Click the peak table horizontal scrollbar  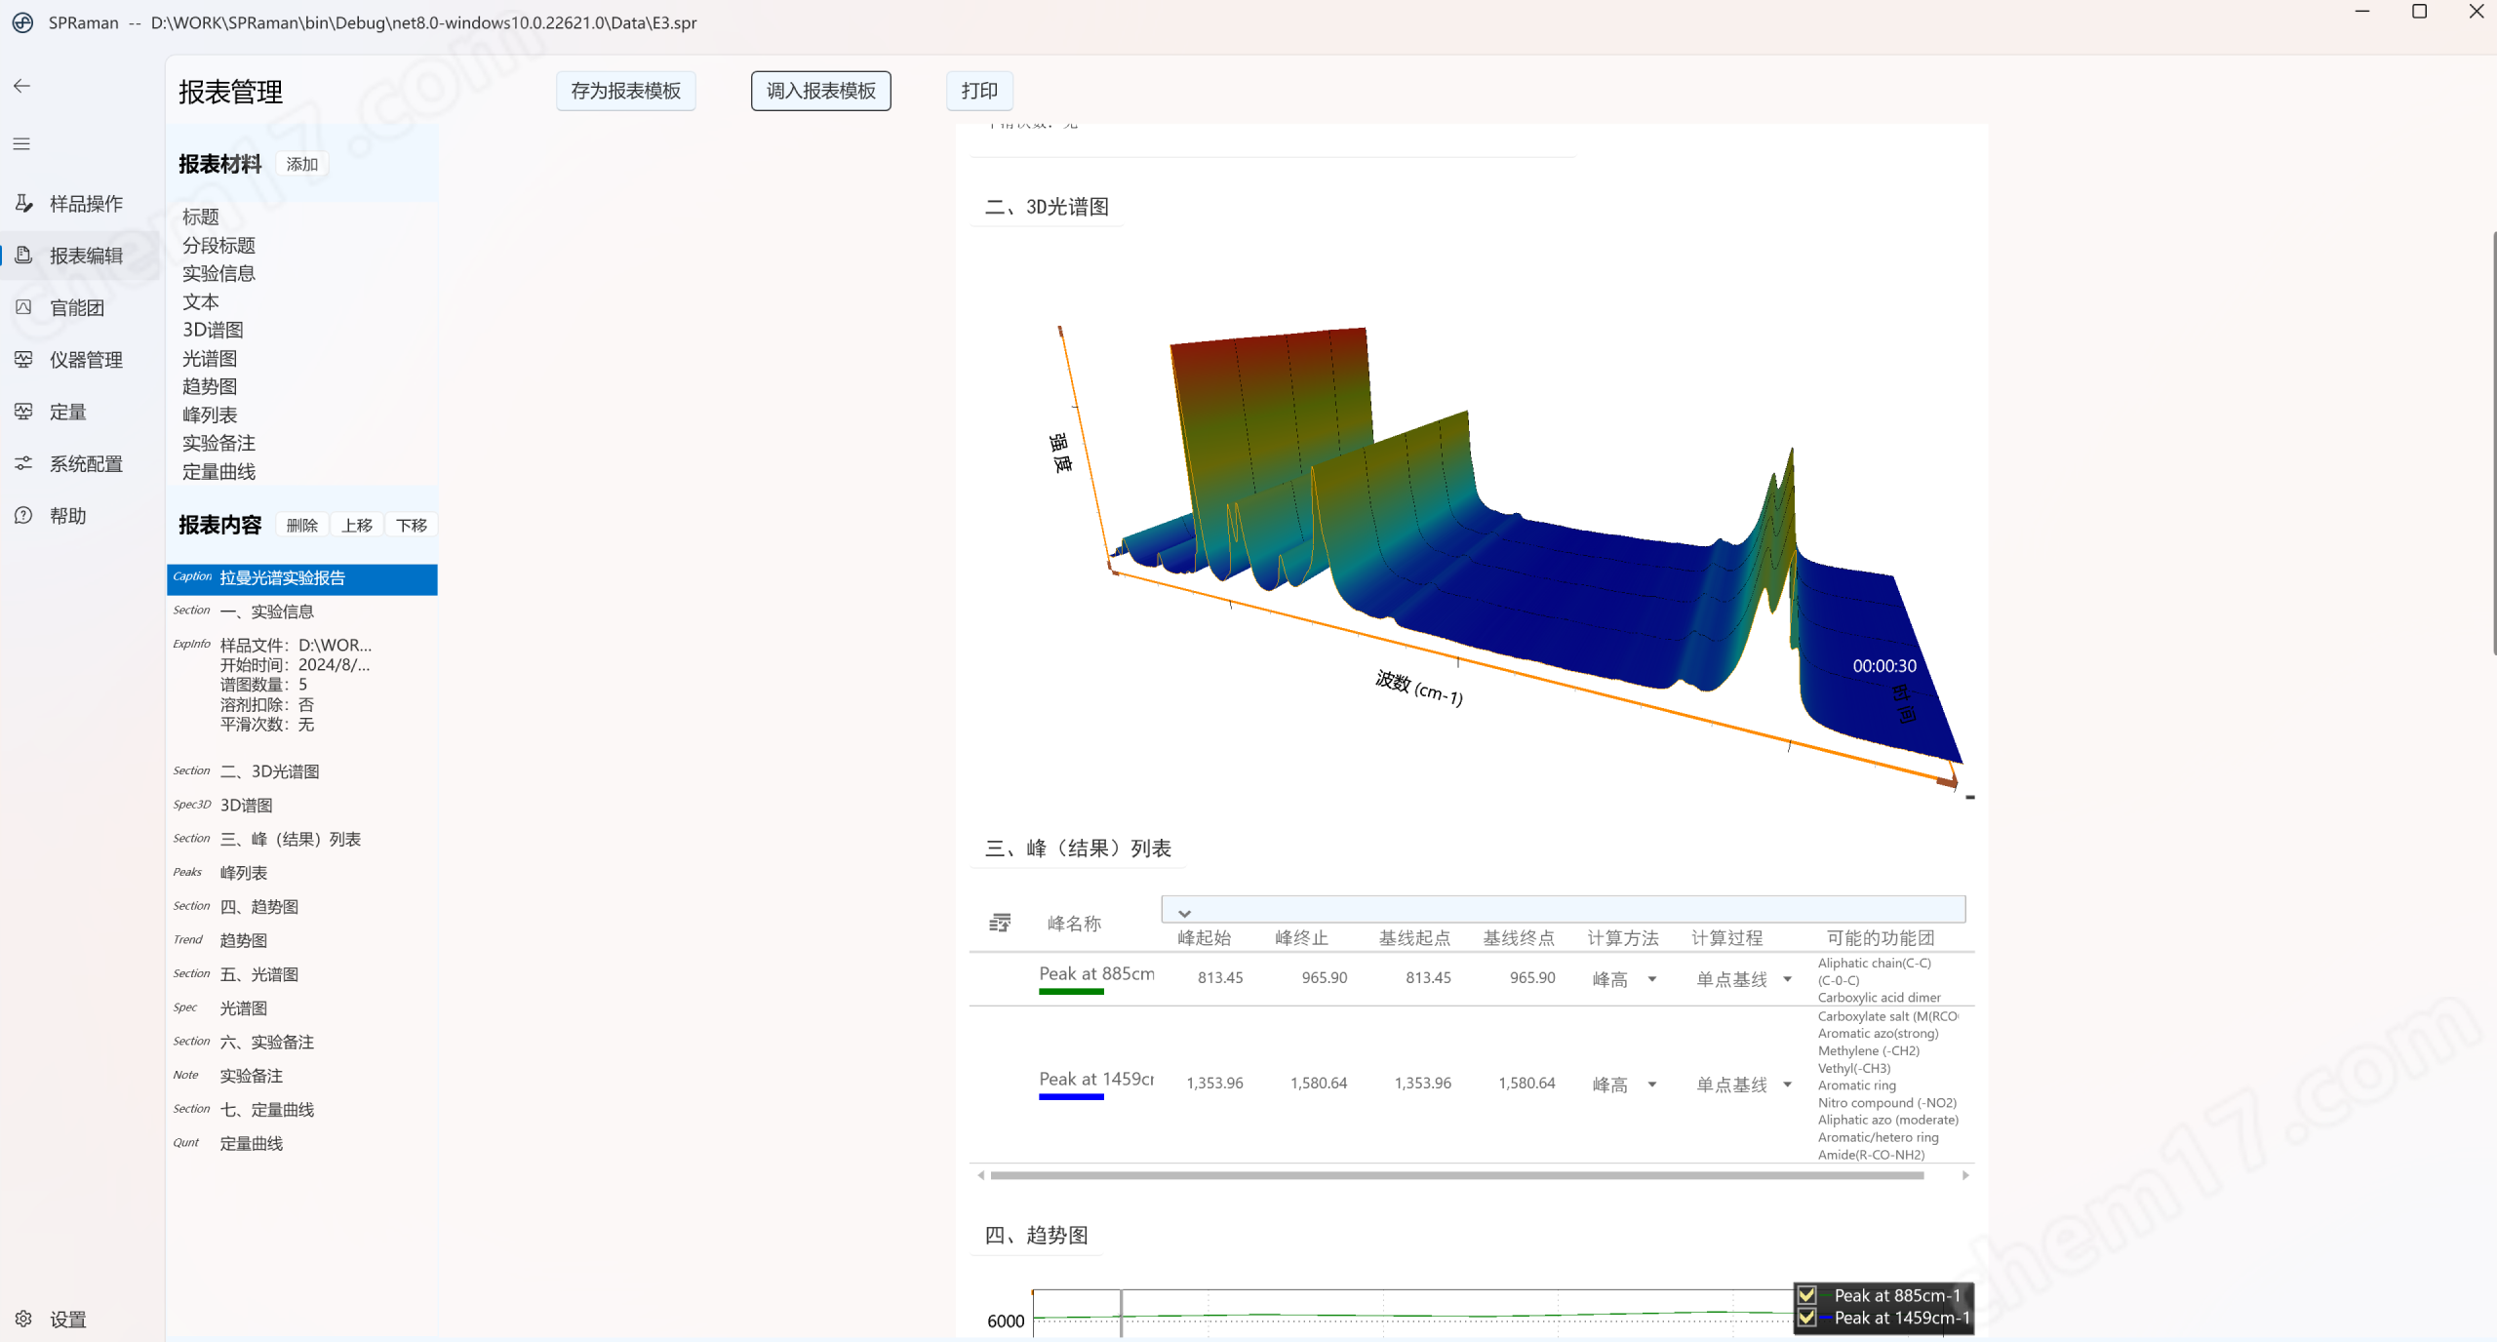pos(1457,1175)
